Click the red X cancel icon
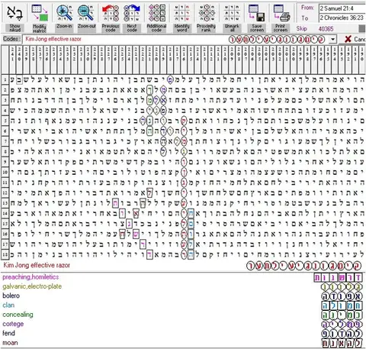Viewport: 366px width, 349px height. pos(348,39)
